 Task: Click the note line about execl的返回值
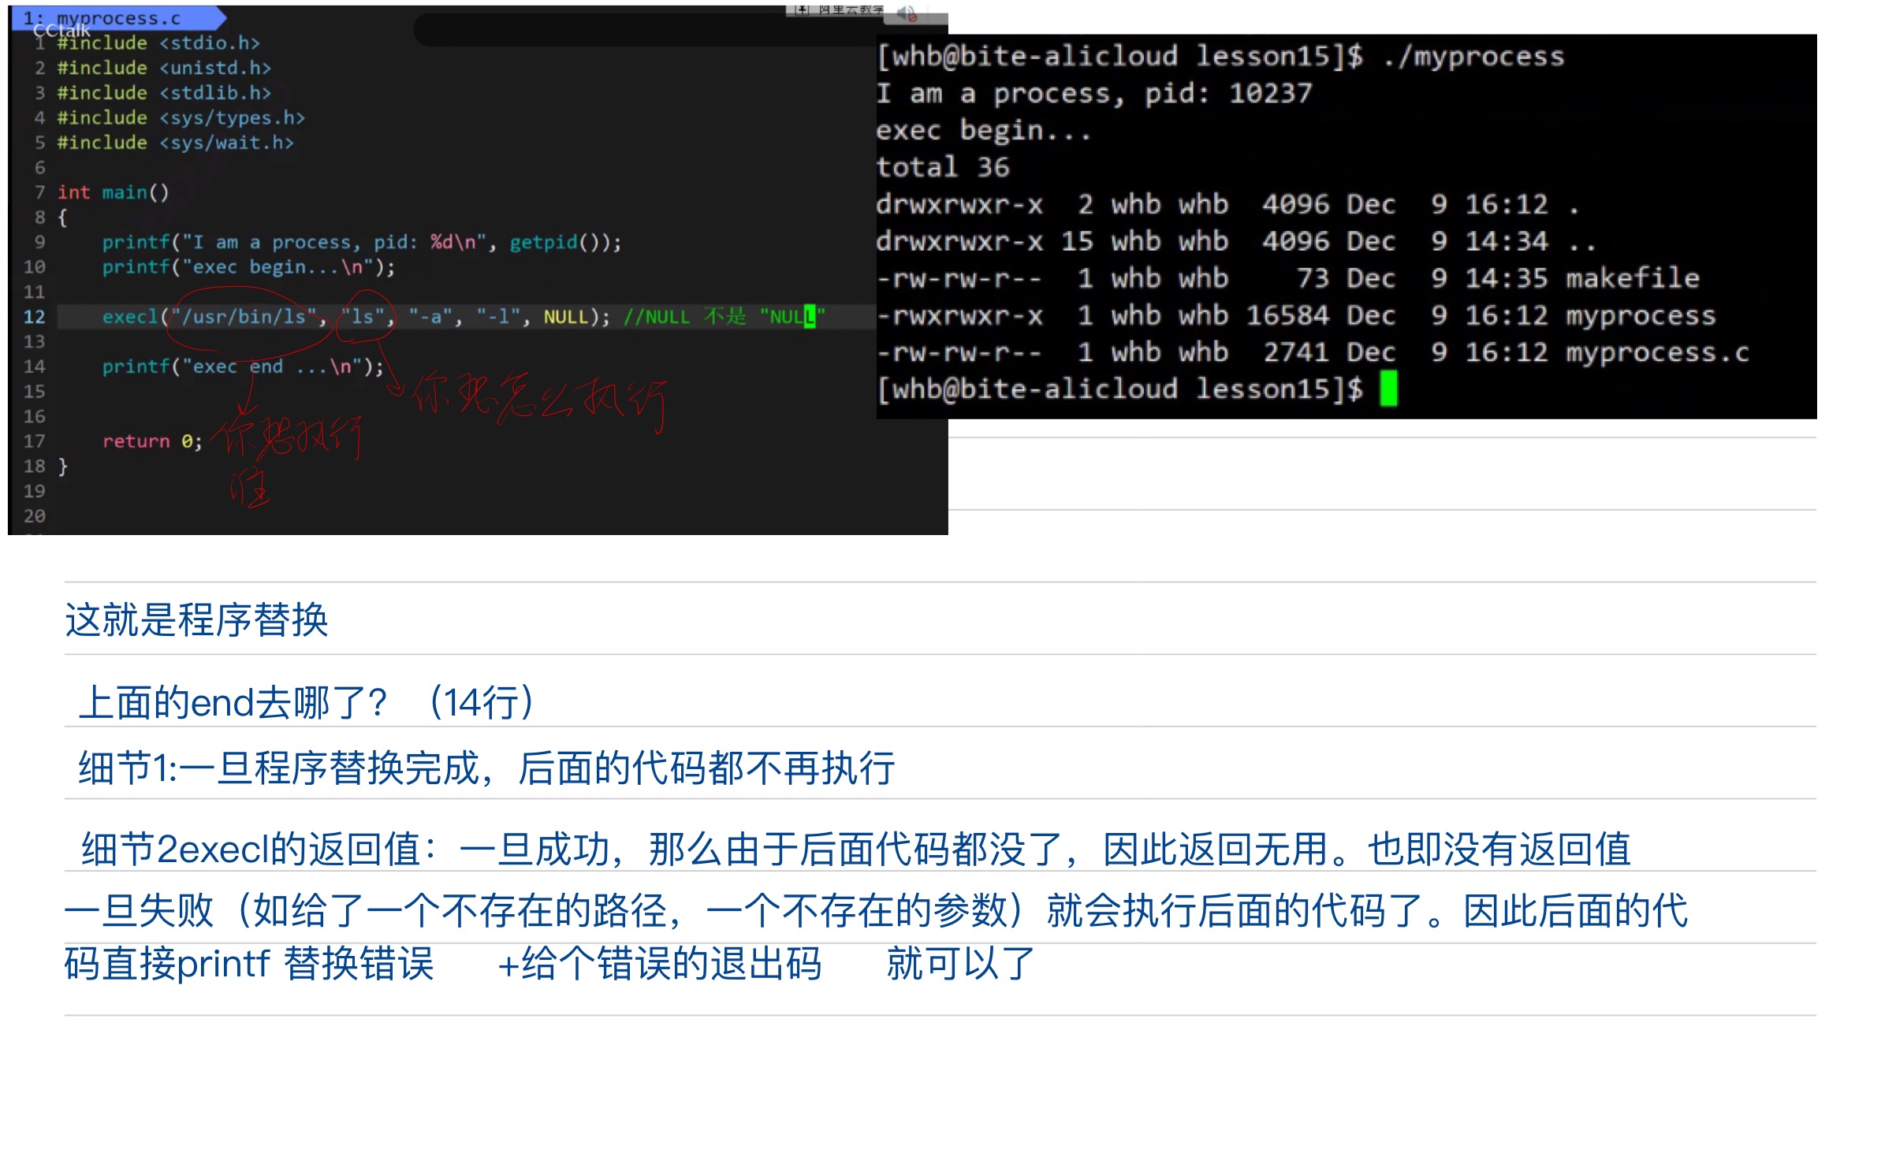click(x=855, y=850)
